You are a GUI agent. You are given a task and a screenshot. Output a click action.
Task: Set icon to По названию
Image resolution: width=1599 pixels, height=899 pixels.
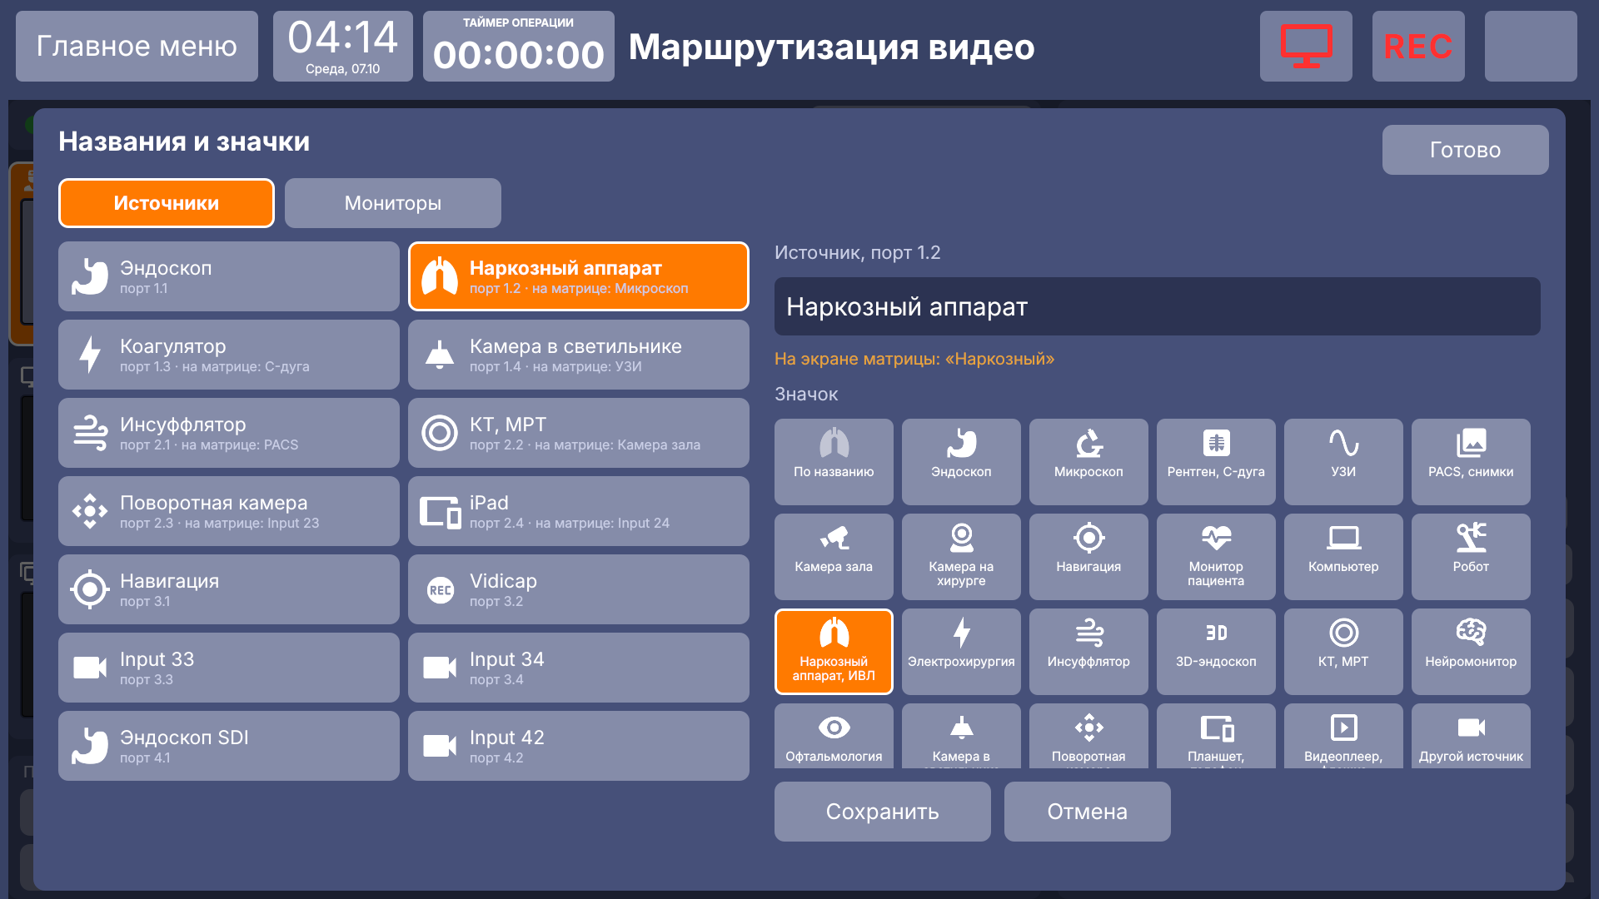pos(834,461)
